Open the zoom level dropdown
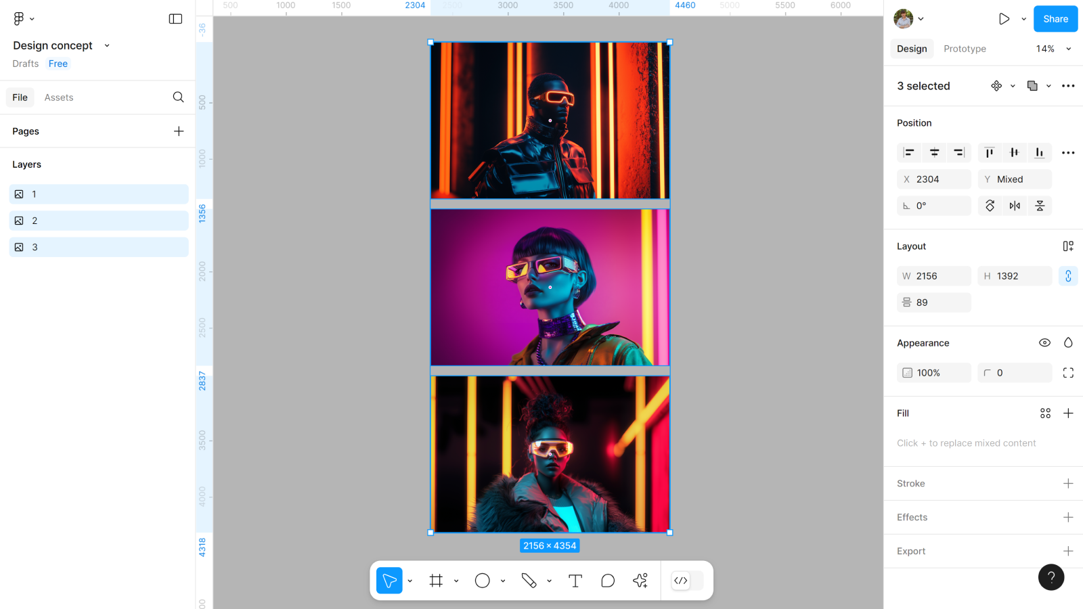This screenshot has height=609, width=1083. (x=1053, y=49)
